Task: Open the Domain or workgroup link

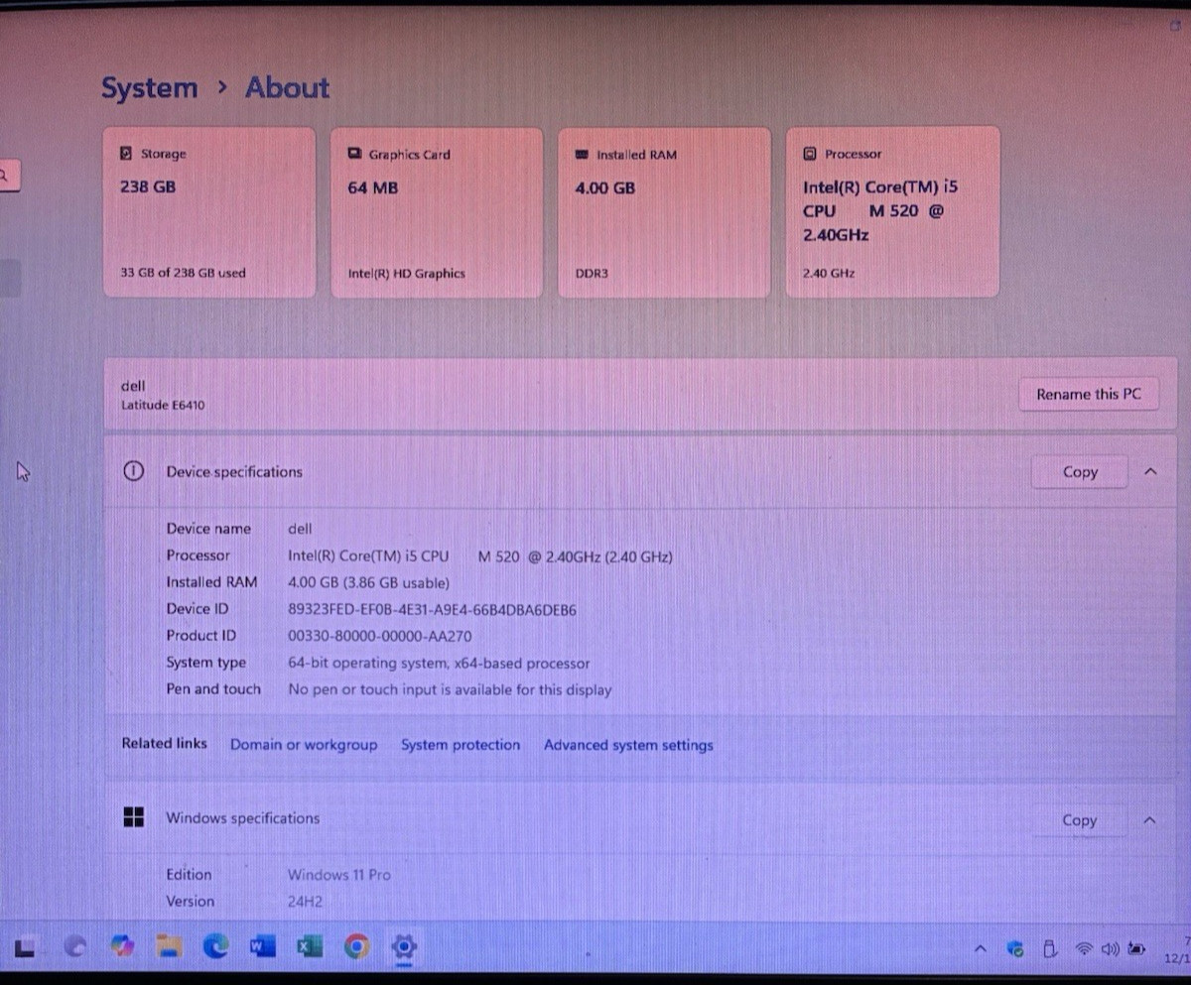Action: tap(304, 745)
